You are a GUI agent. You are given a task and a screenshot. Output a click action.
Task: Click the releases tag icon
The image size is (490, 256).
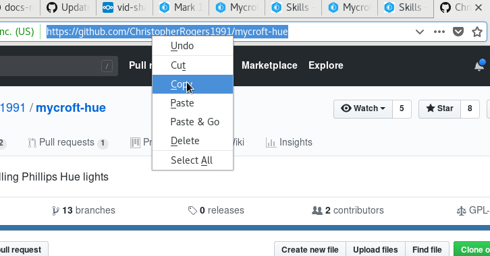point(192,211)
